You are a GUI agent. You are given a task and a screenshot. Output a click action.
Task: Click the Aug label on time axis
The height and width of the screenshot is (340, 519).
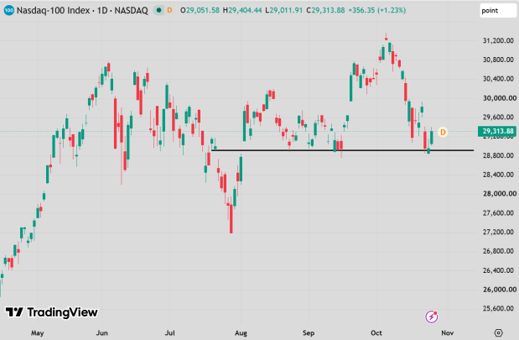pos(241,333)
